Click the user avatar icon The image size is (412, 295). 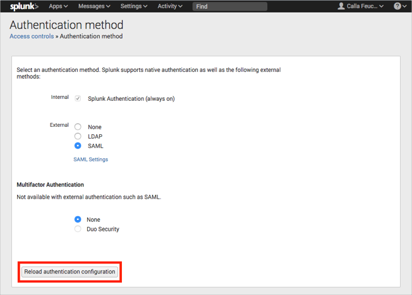click(341, 6)
